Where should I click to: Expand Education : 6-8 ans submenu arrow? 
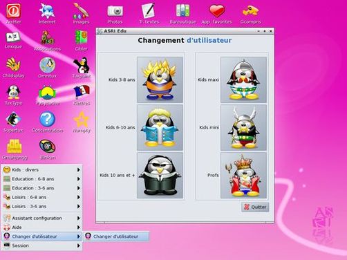pyautogui.click(x=79, y=179)
